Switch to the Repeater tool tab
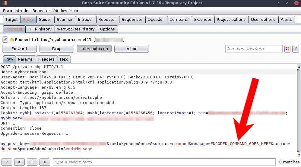Image resolution: width=301 pixels, height=167 pixels. 107,19
